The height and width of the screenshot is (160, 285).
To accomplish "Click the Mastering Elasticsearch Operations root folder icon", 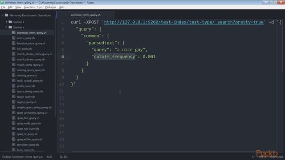I will pos(7,15).
